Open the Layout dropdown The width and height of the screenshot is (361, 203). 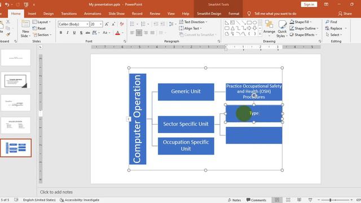tap(42, 22)
